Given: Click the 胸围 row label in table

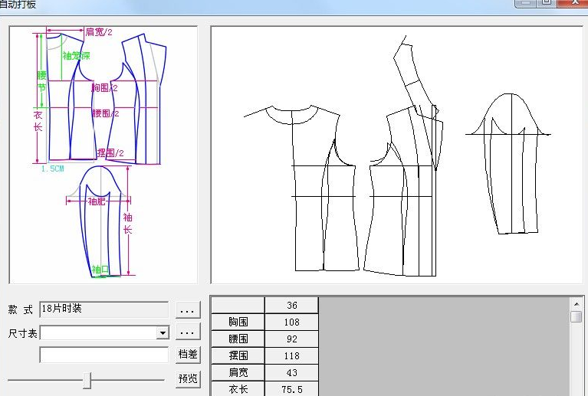Looking at the screenshot, I should [238, 322].
